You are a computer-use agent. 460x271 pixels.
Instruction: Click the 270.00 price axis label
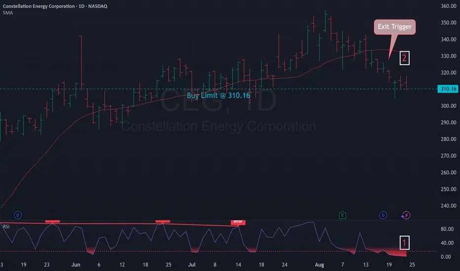[x=448, y=156]
